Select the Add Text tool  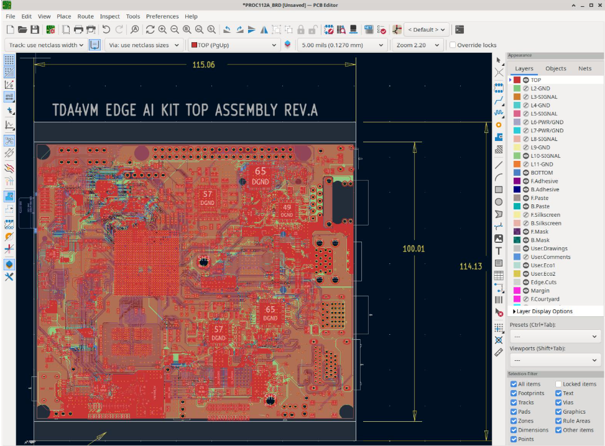[499, 251]
